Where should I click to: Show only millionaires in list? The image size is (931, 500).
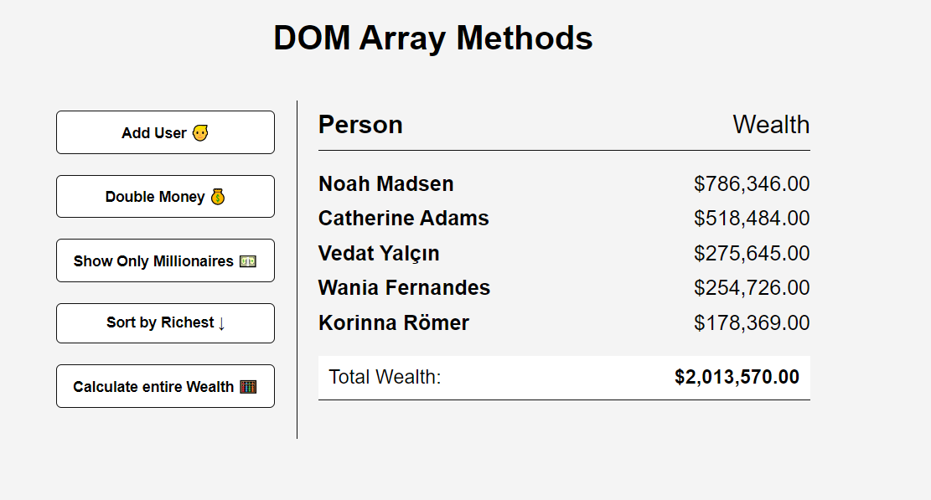[x=165, y=260]
